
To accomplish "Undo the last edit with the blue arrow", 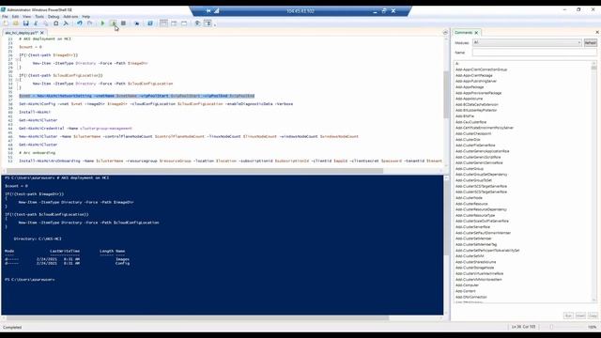I will point(79,23).
